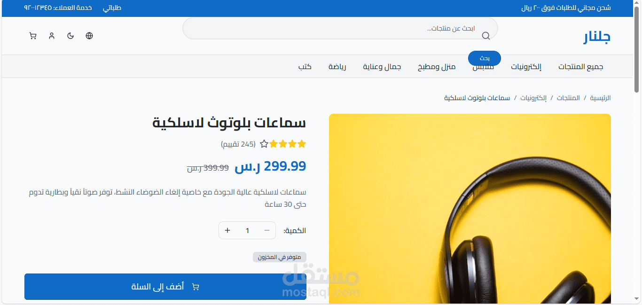Open the user account icon
The image size is (642, 305).
52,36
